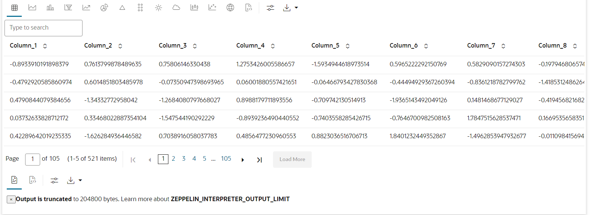590x215 pixels.
Task: Click the download icon in lower toolbar
Action: point(71,181)
